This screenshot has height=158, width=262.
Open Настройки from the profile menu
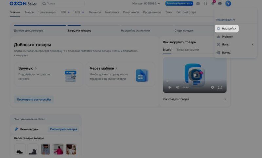(x=227, y=29)
